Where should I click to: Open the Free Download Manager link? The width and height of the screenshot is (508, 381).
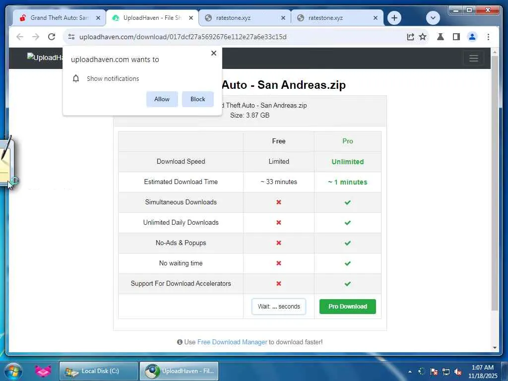tap(232, 342)
